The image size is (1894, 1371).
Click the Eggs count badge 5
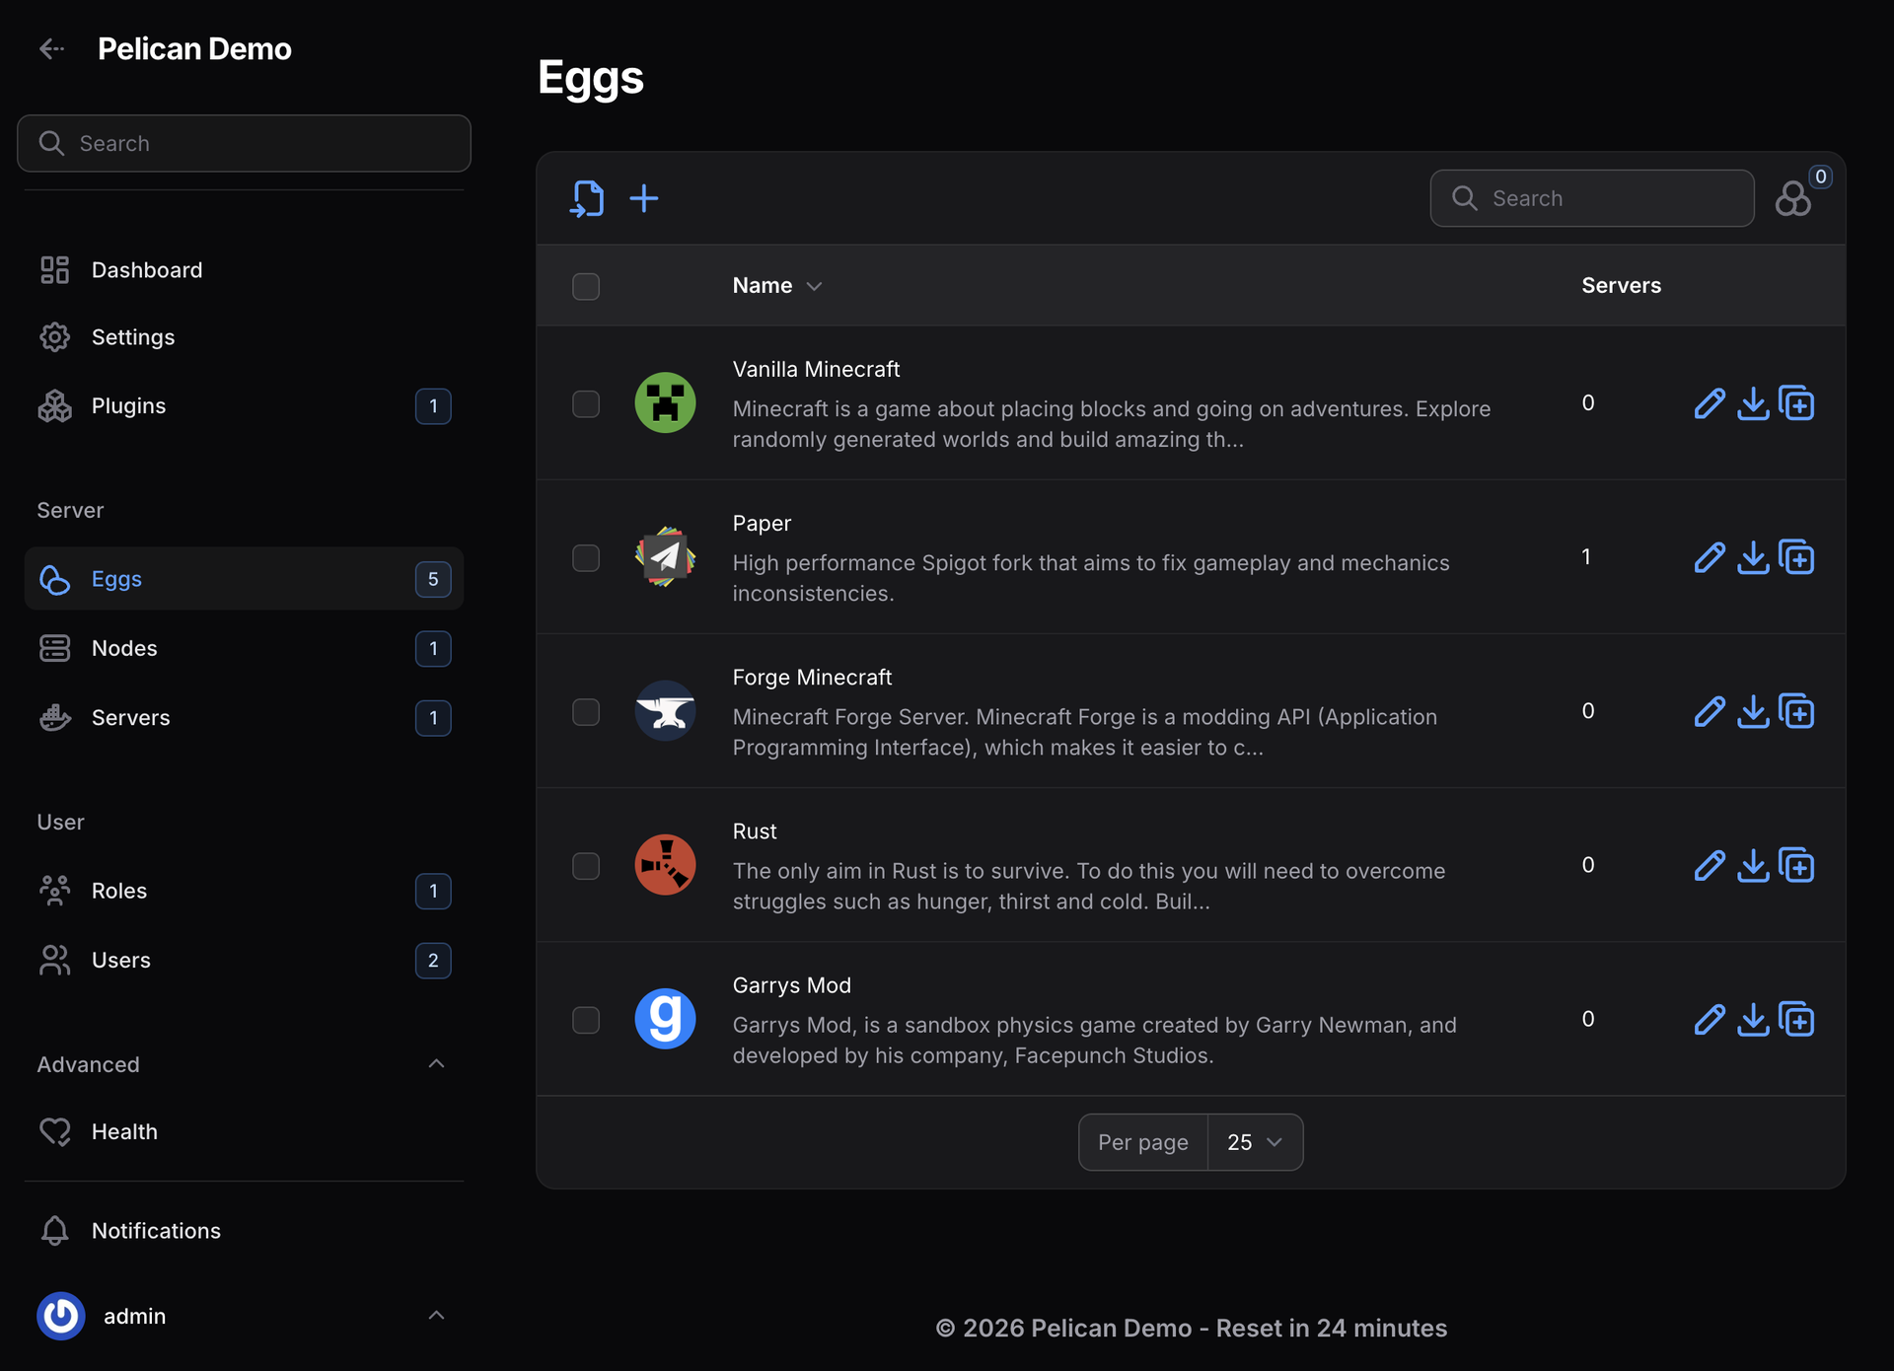[x=433, y=579]
